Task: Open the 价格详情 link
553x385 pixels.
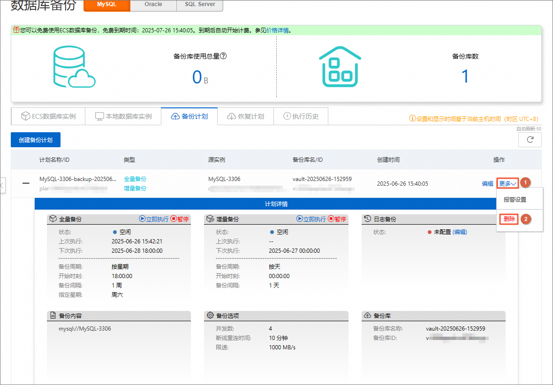Action: point(278,30)
